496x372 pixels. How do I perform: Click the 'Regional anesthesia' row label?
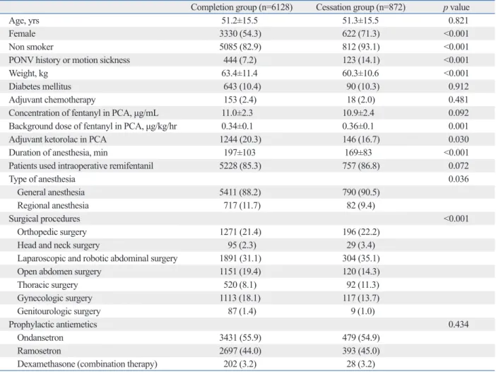(53, 206)
